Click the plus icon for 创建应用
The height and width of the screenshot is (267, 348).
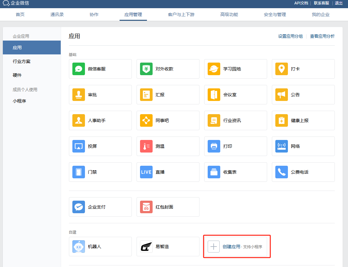[214, 247]
